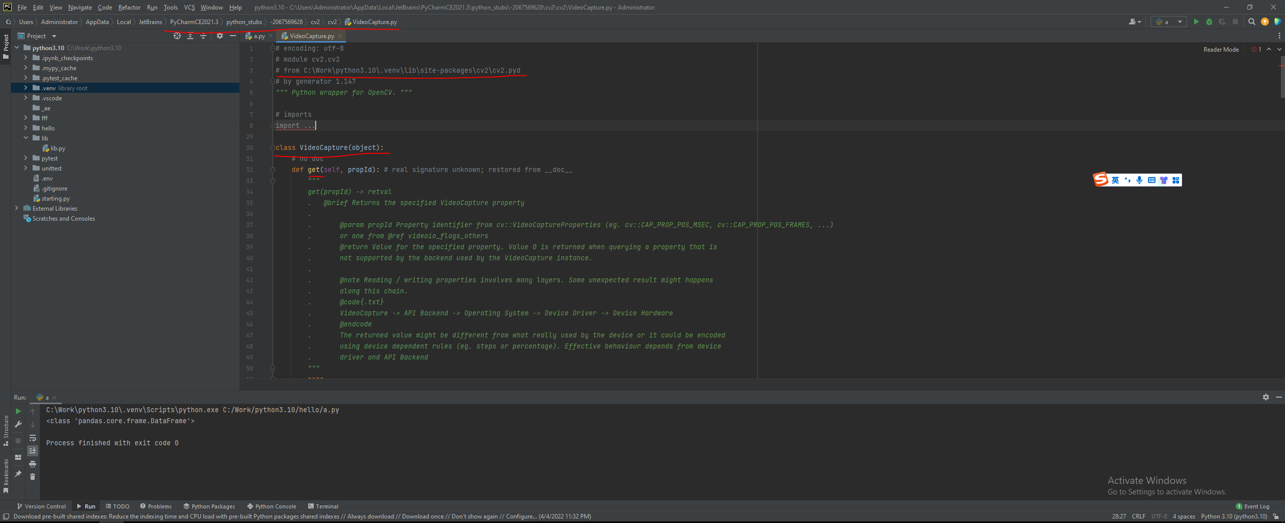This screenshot has height=523, width=1285.
Task: Click Sogou IME microphone voice input icon
Action: [1139, 180]
